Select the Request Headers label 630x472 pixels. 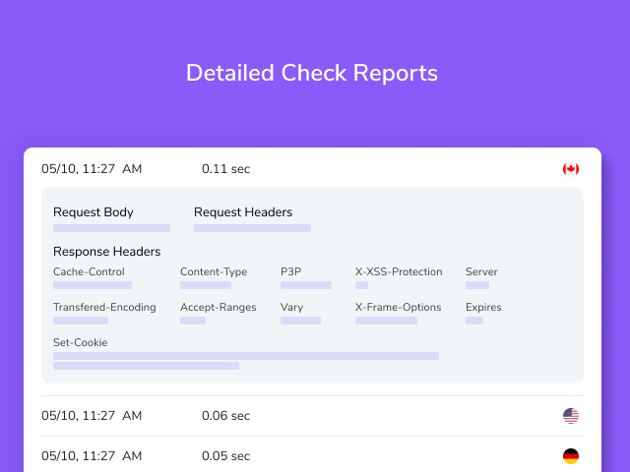tap(243, 212)
